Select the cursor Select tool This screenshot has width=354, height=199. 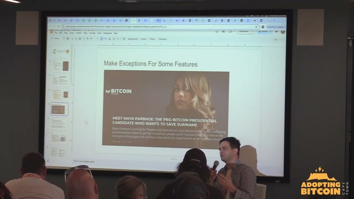coord(102,39)
